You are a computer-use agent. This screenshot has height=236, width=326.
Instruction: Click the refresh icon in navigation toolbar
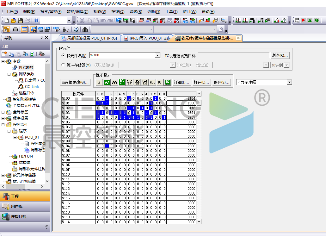[32, 54]
